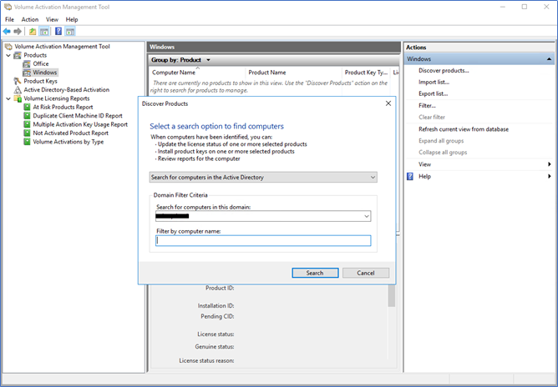Open the Group by Product dropdown
Image resolution: width=558 pixels, height=387 pixels.
(208, 60)
